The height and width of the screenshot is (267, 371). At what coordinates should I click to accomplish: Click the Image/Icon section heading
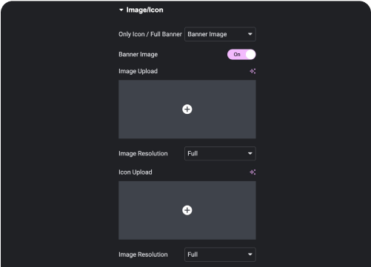[144, 10]
